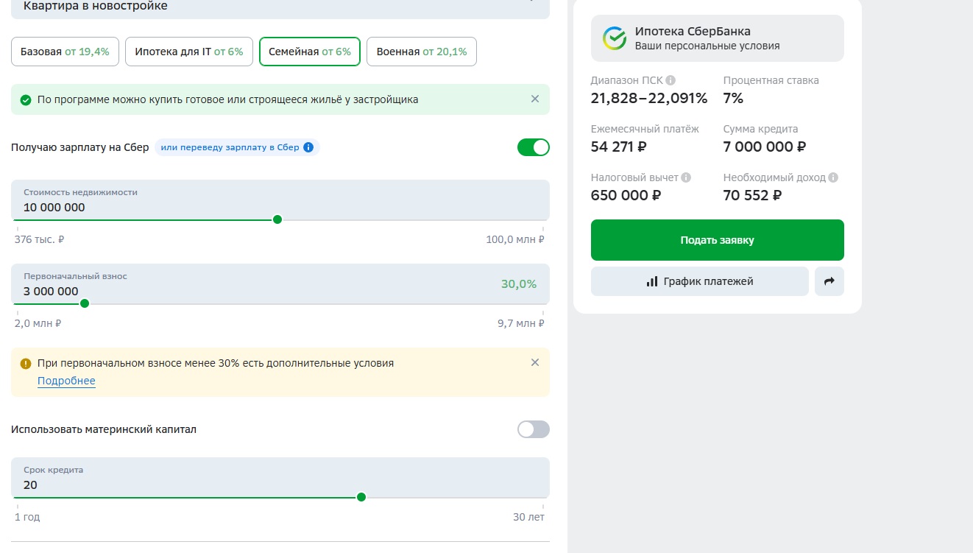
Task: Click the Подать заявку button
Action: [718, 240]
